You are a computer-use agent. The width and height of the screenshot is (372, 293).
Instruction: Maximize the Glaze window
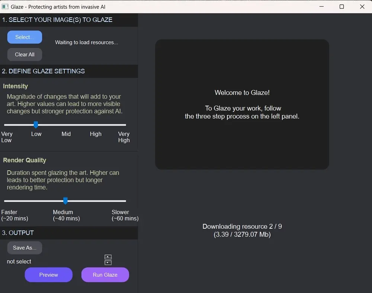[x=341, y=7]
